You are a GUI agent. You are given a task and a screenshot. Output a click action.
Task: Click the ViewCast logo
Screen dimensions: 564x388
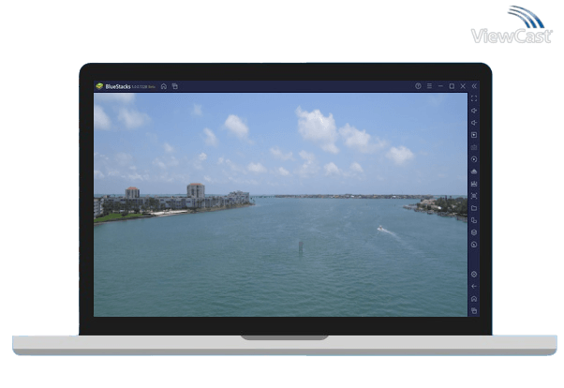pyautogui.click(x=512, y=26)
